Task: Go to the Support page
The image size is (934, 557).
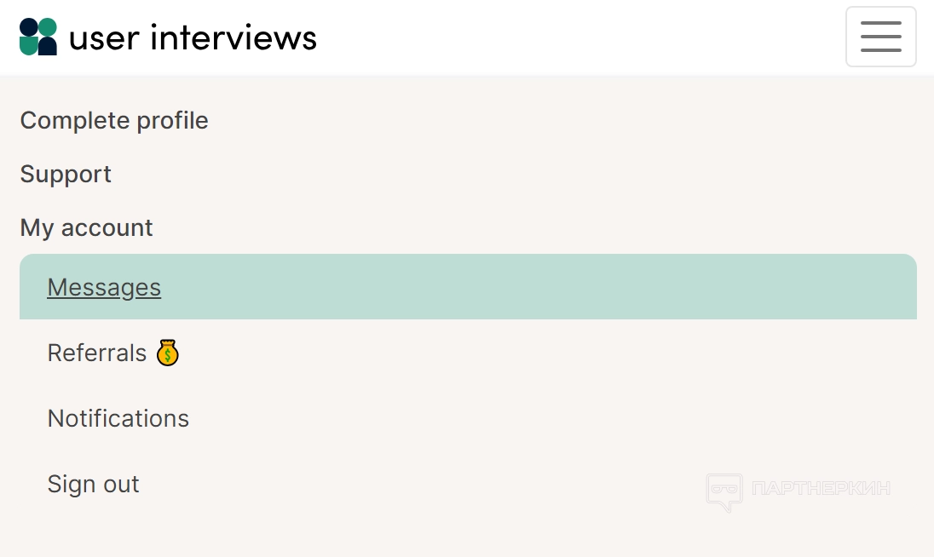Action: 66,175
